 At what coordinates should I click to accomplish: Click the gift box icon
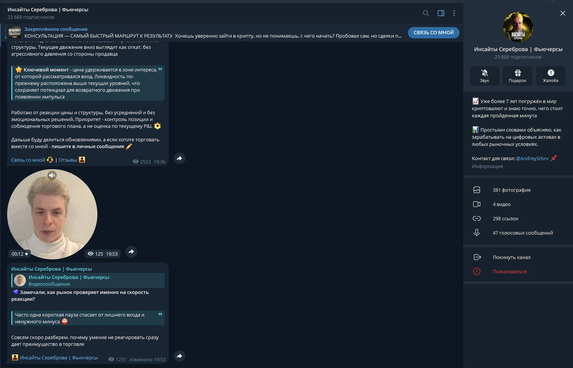coord(518,73)
